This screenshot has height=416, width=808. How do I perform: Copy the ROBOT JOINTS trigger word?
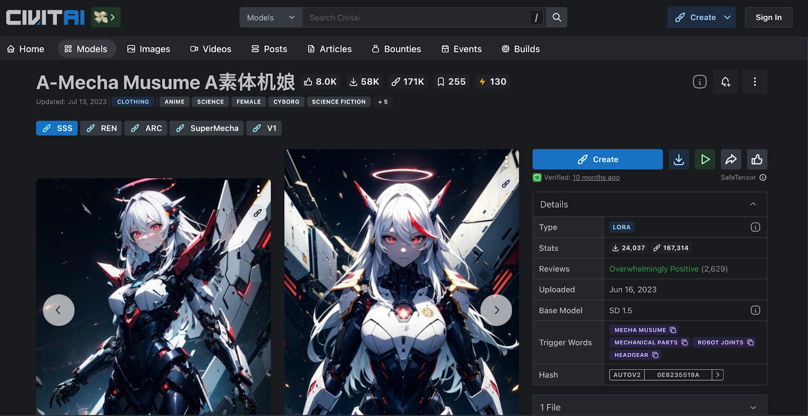(x=750, y=342)
